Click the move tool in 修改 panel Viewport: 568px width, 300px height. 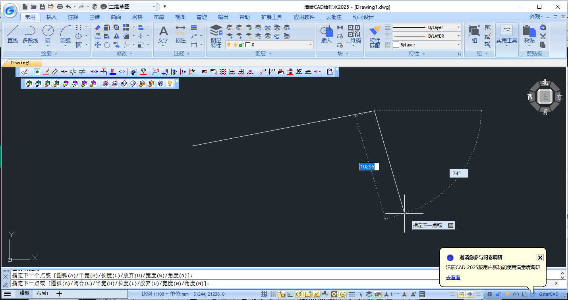pos(98,45)
